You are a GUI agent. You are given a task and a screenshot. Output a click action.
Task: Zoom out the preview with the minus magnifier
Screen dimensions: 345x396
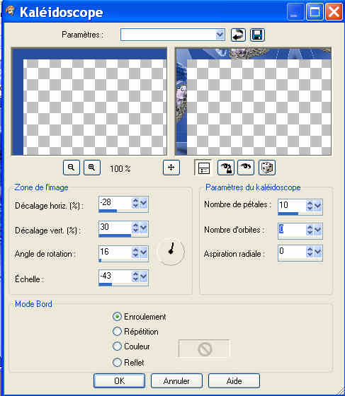pyautogui.click(x=72, y=167)
